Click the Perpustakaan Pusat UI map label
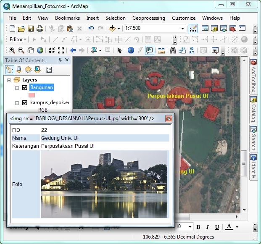This screenshot has width=261, height=244. pos(178,96)
